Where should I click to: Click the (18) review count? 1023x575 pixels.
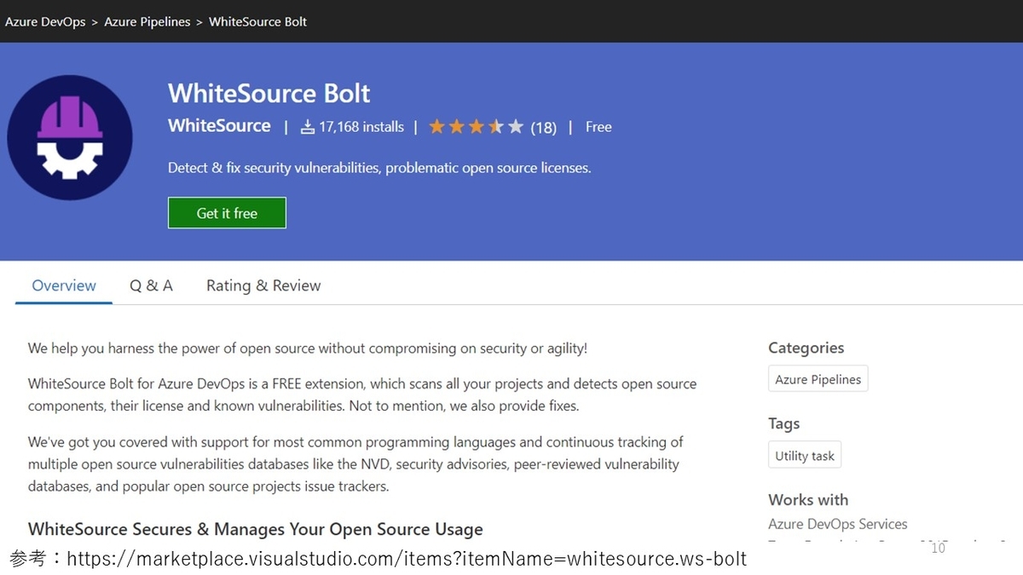tap(543, 128)
